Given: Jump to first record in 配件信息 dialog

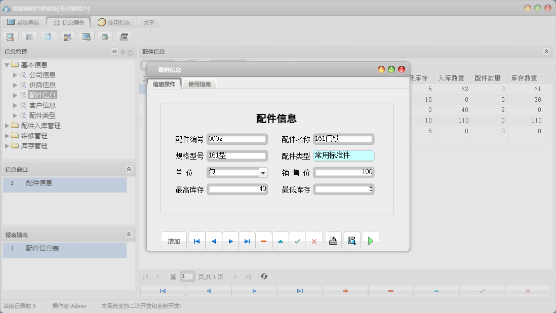Looking at the screenshot, I should (x=197, y=242).
